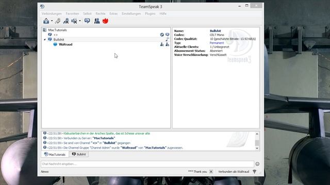330x185 pixels.
Task: Open the Hilfe menu
Action: click(x=163, y=14)
